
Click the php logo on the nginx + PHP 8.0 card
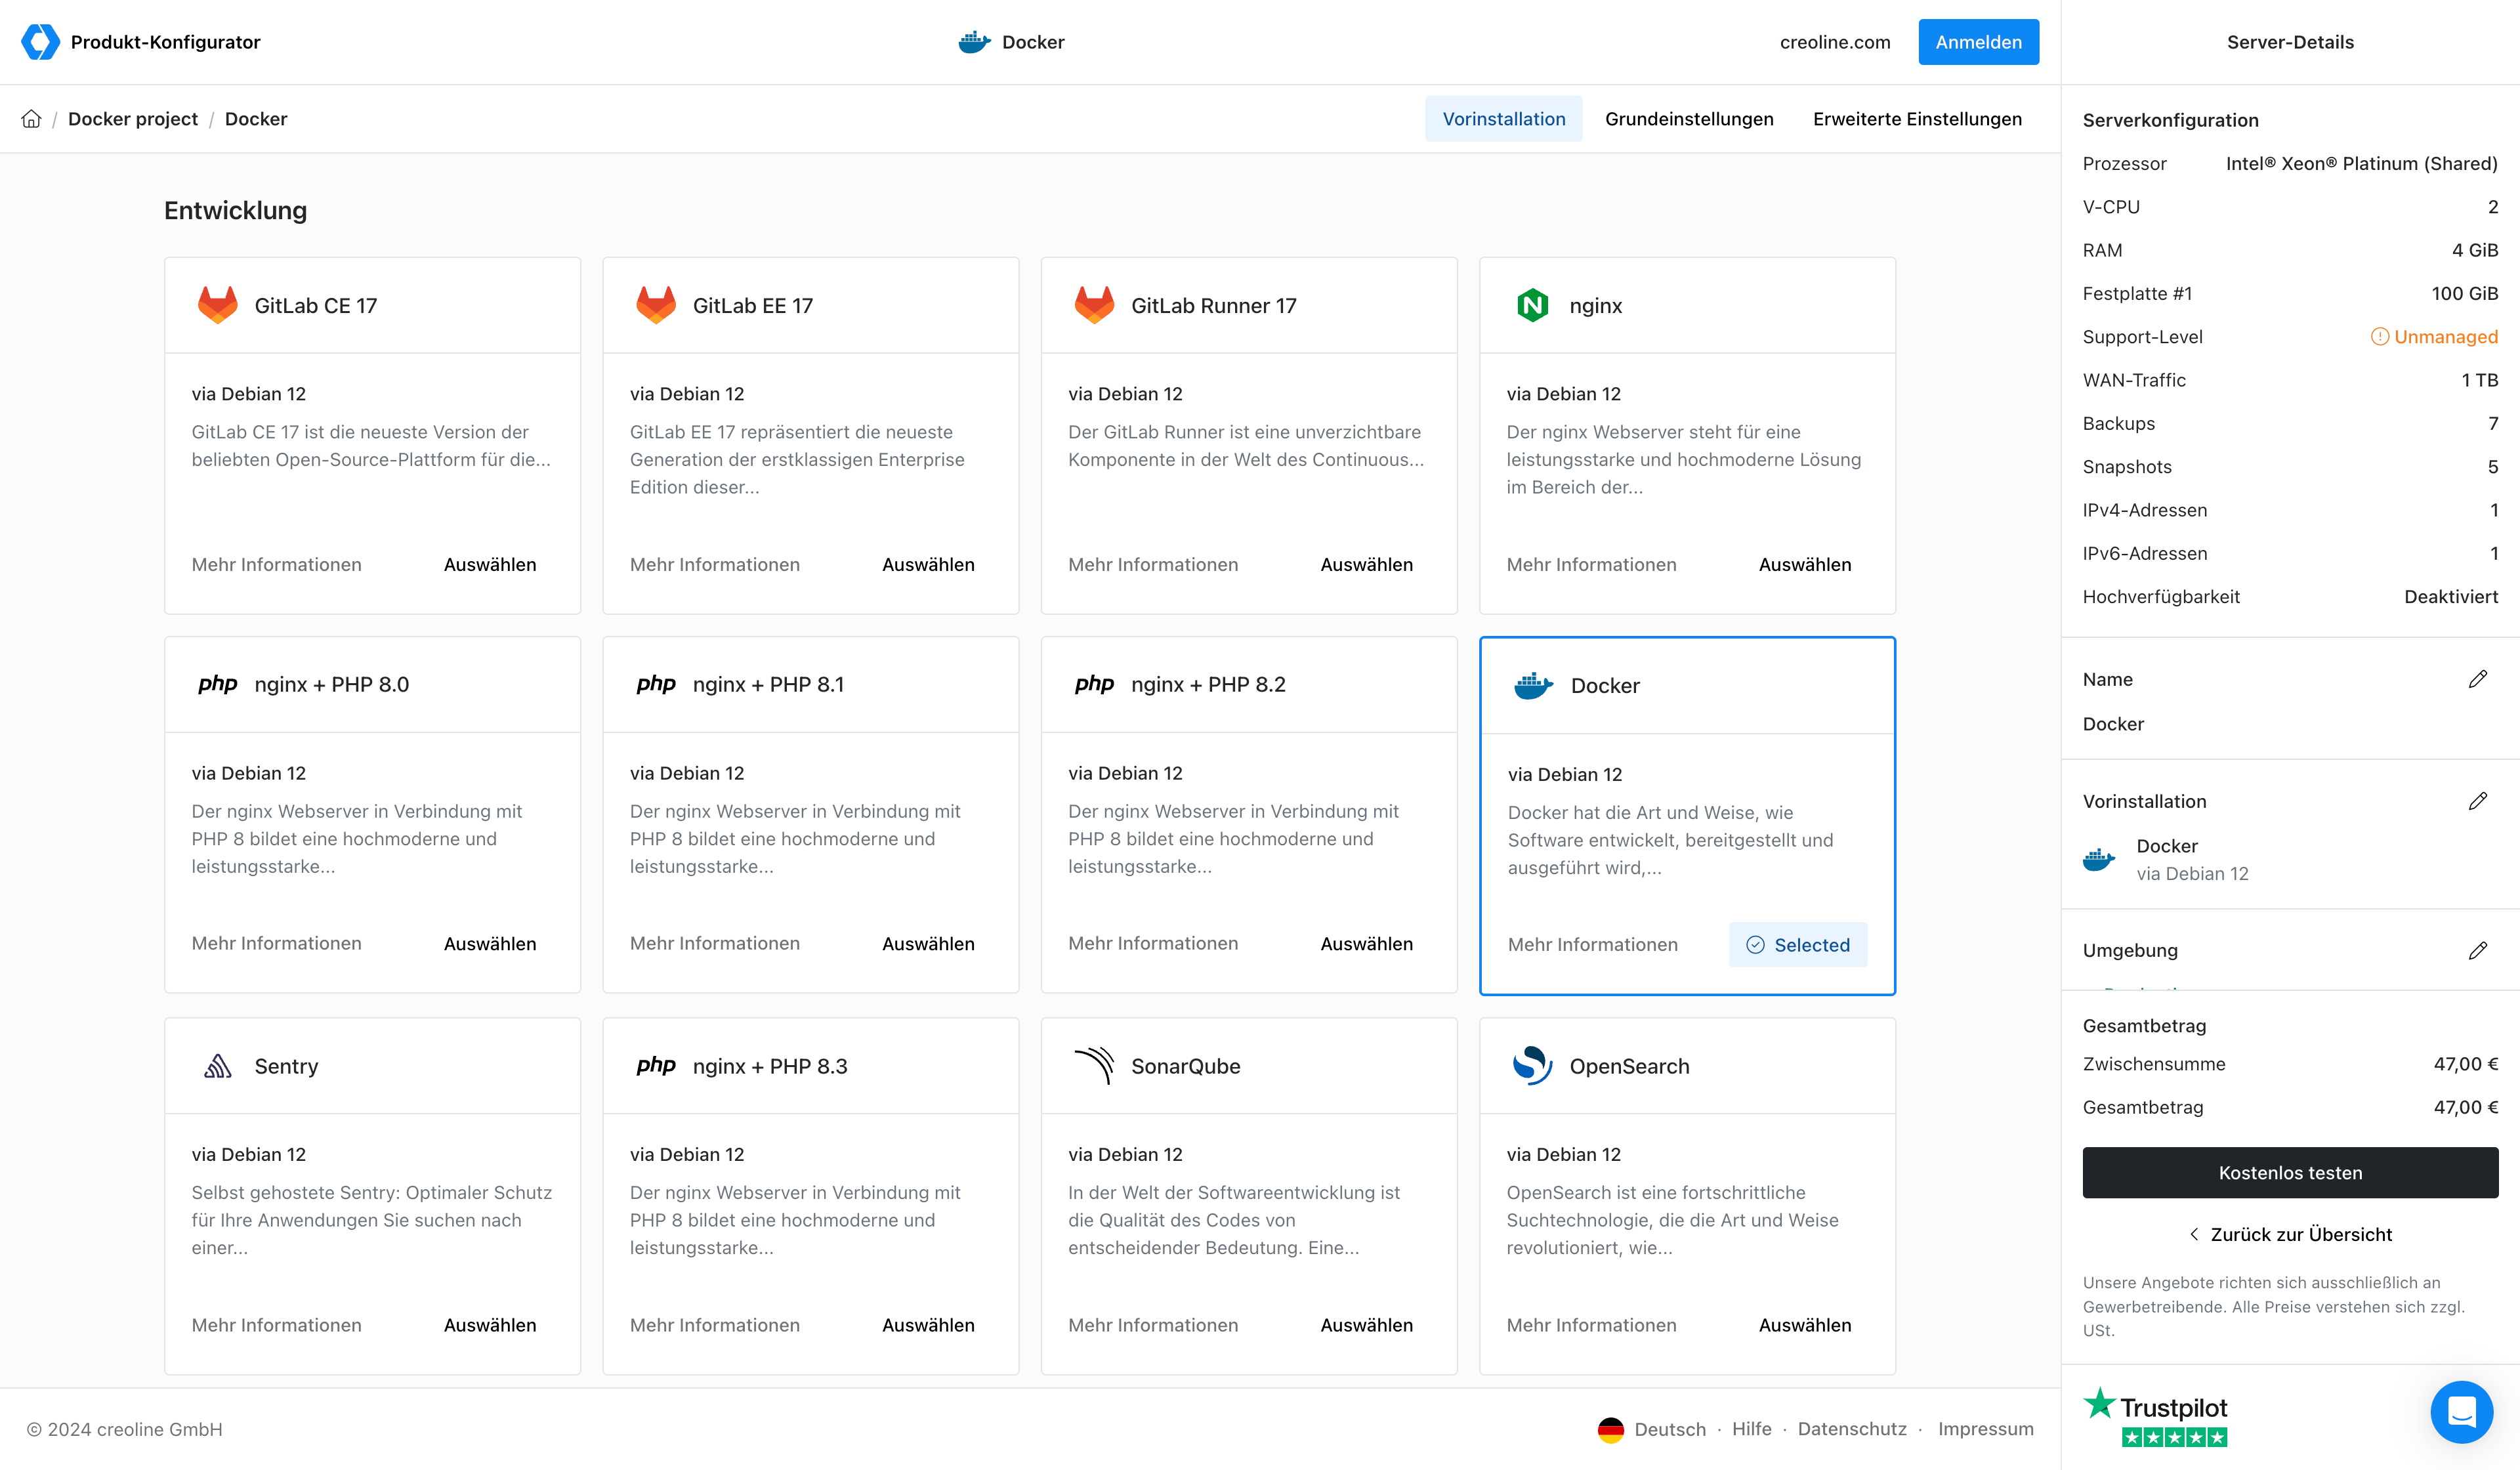coord(217,685)
